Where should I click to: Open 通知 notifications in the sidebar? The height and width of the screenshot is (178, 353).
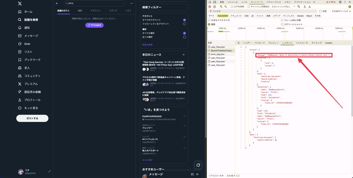24,28
